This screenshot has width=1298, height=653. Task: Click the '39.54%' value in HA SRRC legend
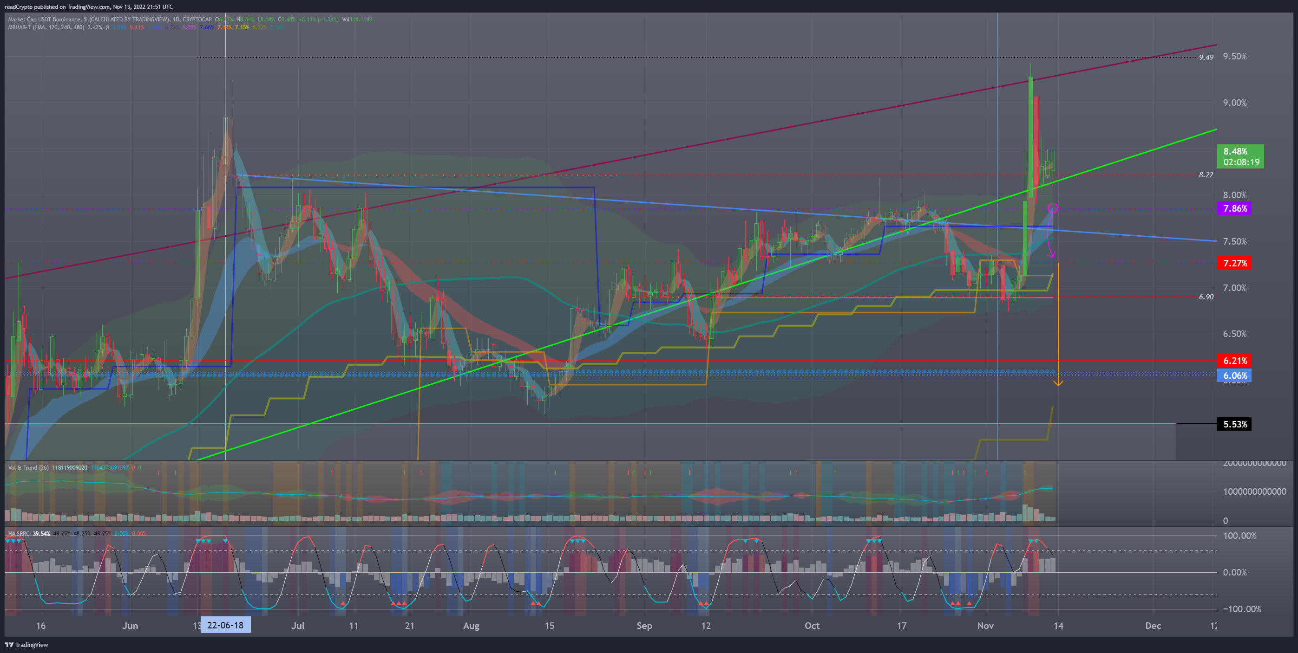pyautogui.click(x=41, y=533)
